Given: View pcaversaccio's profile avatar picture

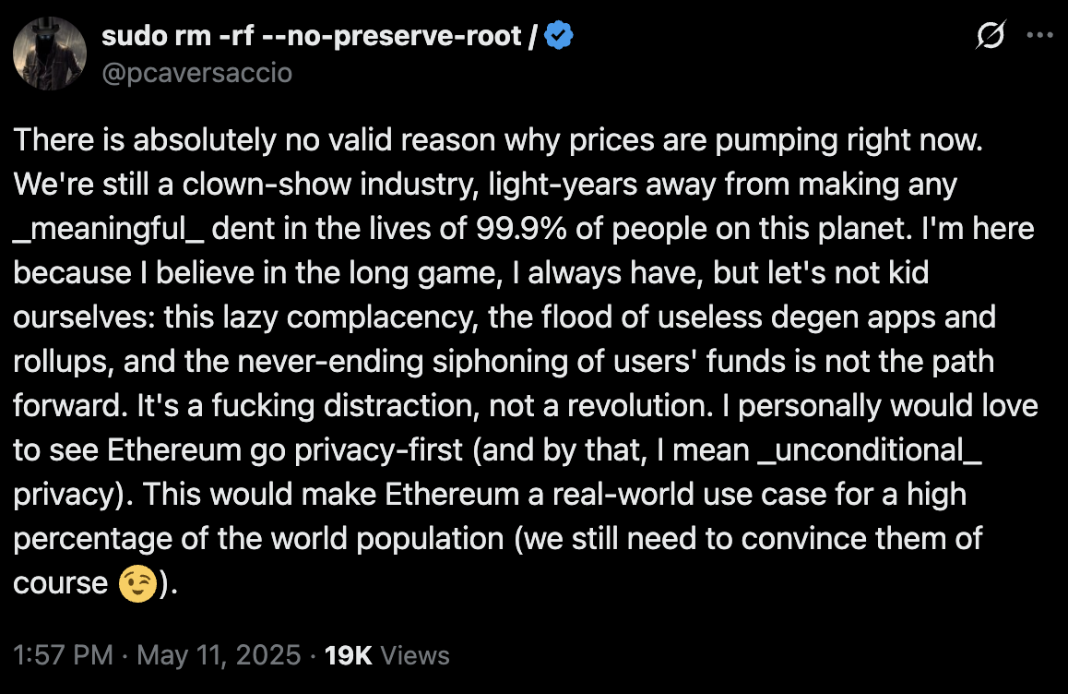Looking at the screenshot, I should tap(50, 54).
